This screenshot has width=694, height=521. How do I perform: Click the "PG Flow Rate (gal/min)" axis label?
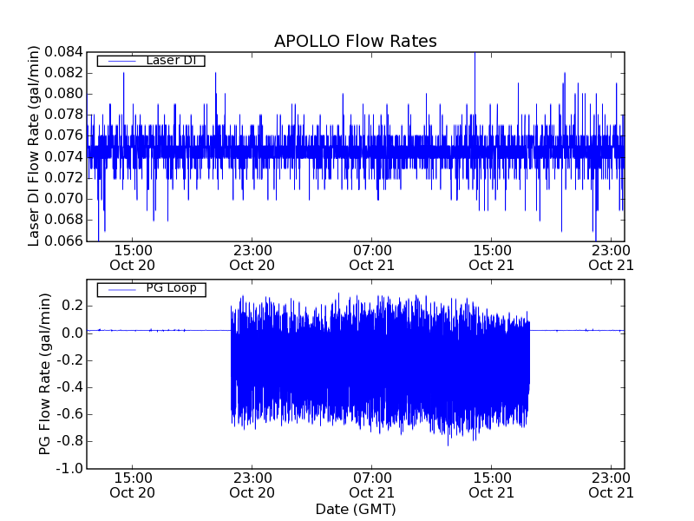click(45, 374)
